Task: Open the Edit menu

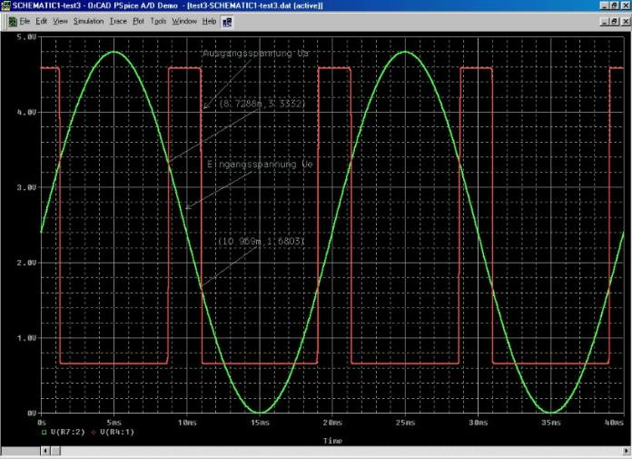Action: (x=41, y=22)
